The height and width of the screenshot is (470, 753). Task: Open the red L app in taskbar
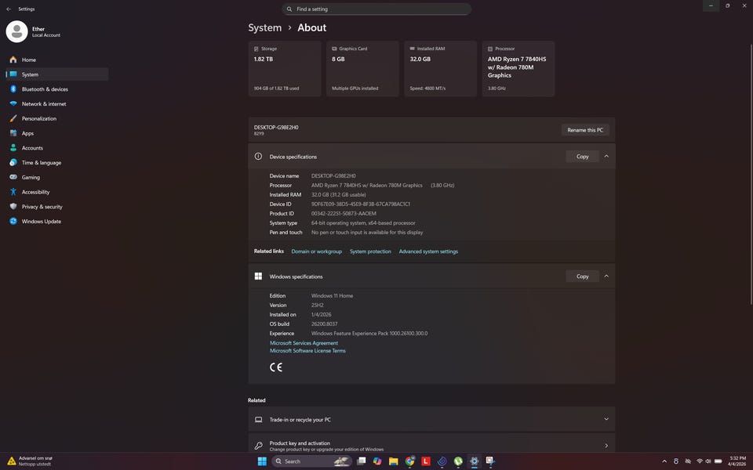(x=425, y=461)
